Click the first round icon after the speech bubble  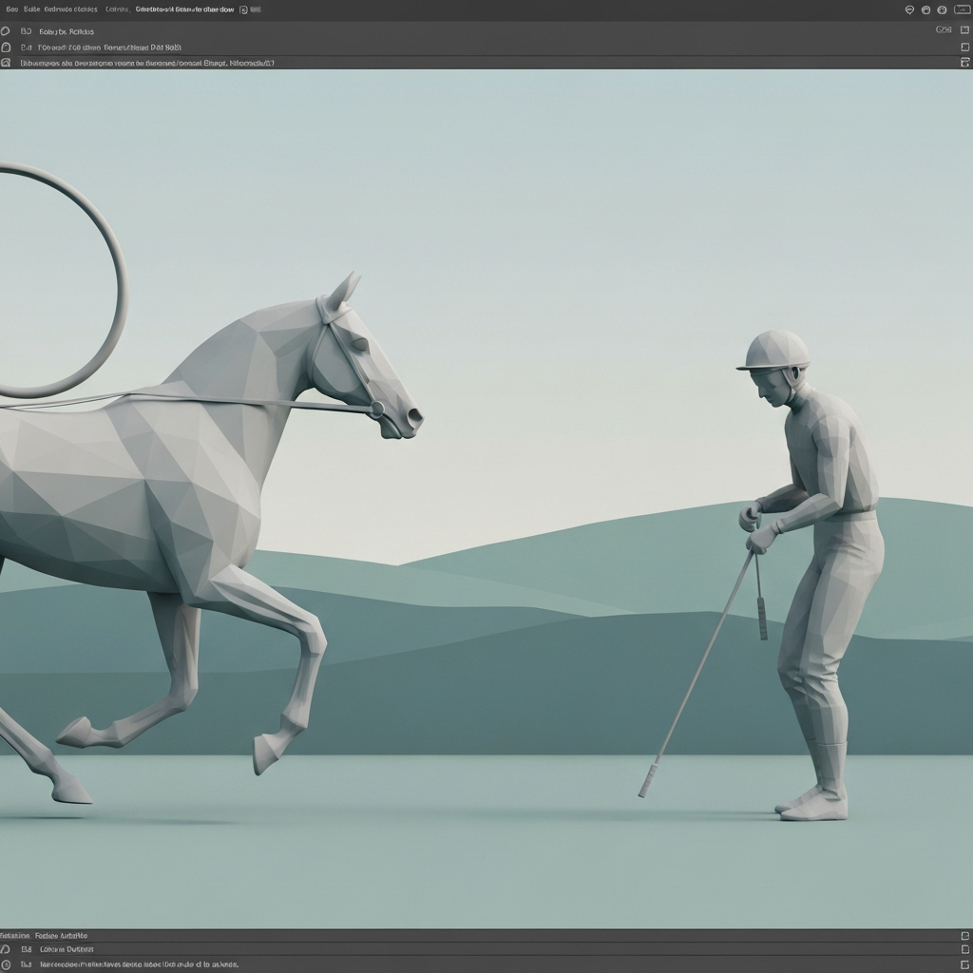pyautogui.click(x=925, y=10)
